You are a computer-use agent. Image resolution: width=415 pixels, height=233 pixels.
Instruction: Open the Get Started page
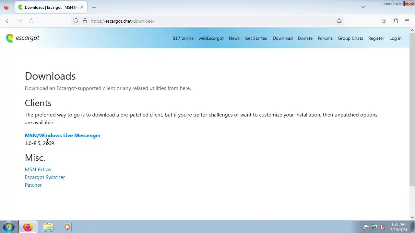click(256, 38)
